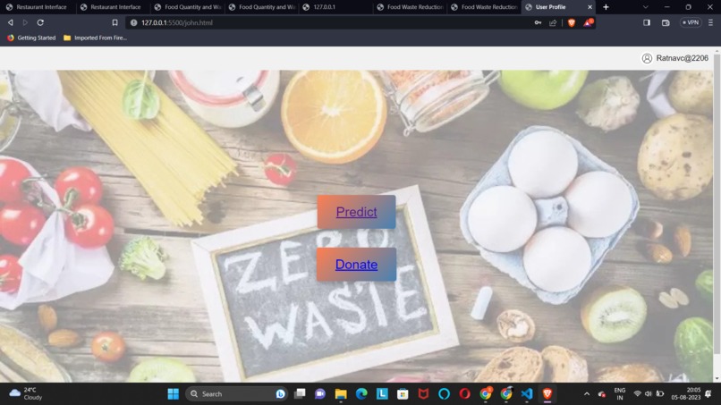Open the Brave Wallet icon

[x=666, y=22]
